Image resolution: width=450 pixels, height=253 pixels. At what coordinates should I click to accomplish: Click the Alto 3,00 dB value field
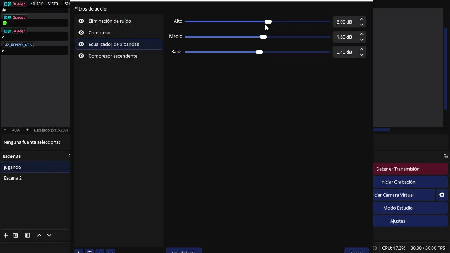[x=345, y=22]
